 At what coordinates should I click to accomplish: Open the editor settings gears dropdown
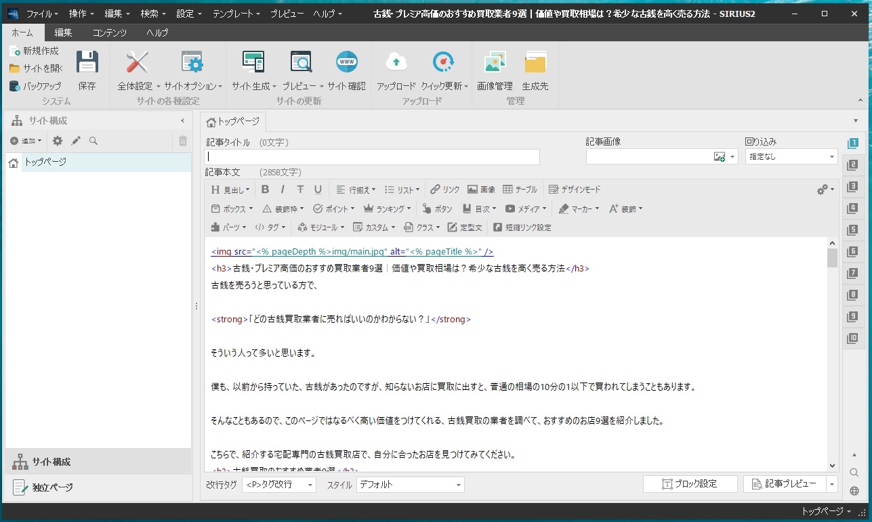coord(825,190)
